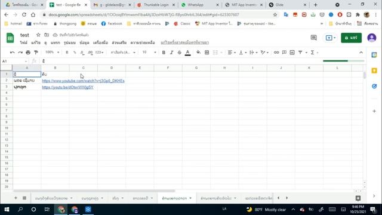
Task: Open the font size 10 dropdown
Action: coord(149,52)
